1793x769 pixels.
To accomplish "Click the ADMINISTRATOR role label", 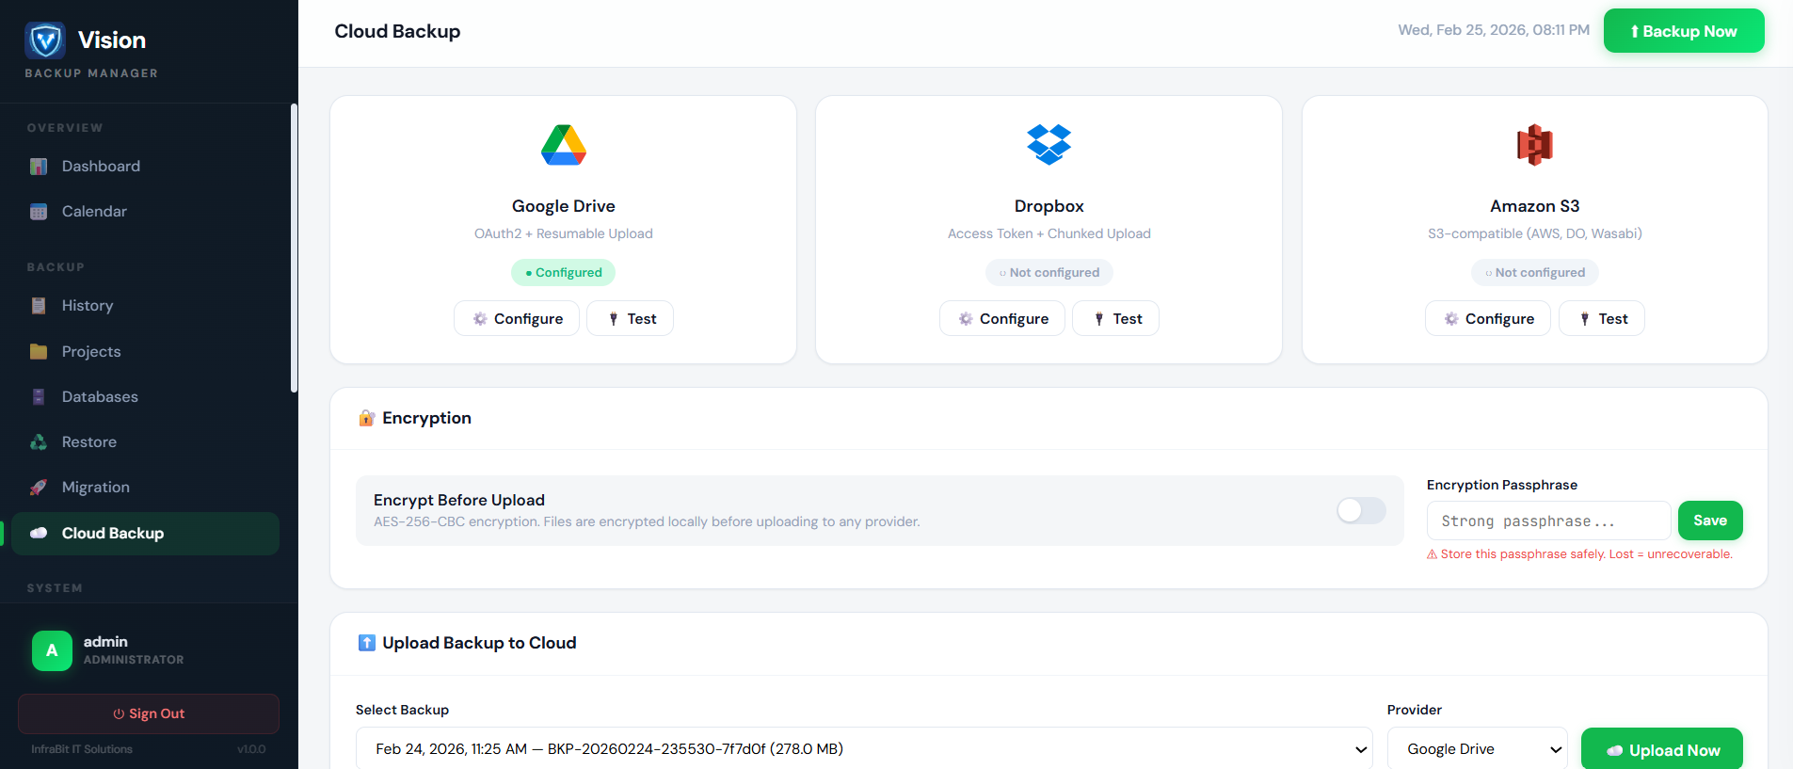I will 134,660.
